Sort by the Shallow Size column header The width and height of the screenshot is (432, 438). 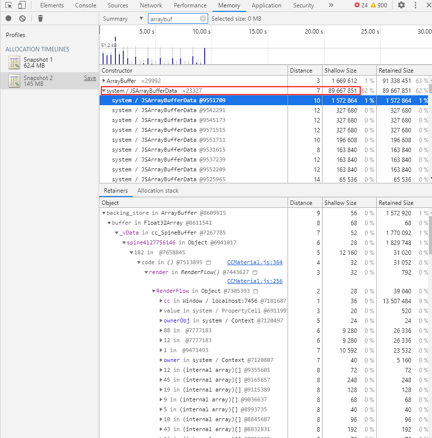[340, 71]
